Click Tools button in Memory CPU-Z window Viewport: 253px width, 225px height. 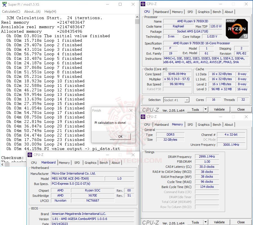(195, 222)
